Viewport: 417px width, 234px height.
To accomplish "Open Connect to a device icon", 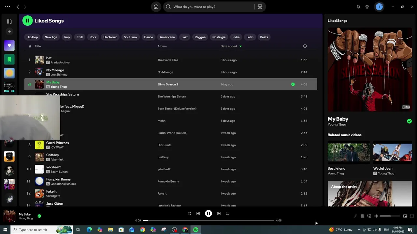I will pos(369,216).
